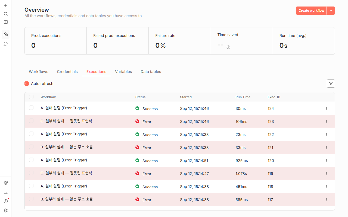The image size is (348, 217).
Task: Switch to the Workflows tab
Action: tap(39, 72)
